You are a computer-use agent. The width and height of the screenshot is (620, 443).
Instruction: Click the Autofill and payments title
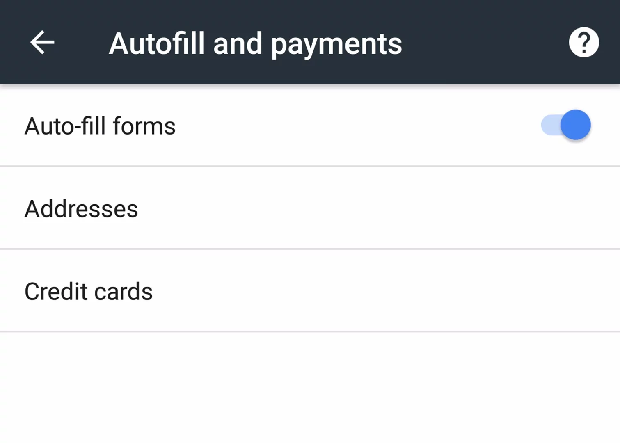tap(254, 43)
